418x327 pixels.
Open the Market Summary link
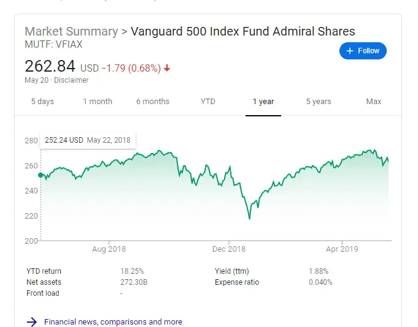[71, 31]
